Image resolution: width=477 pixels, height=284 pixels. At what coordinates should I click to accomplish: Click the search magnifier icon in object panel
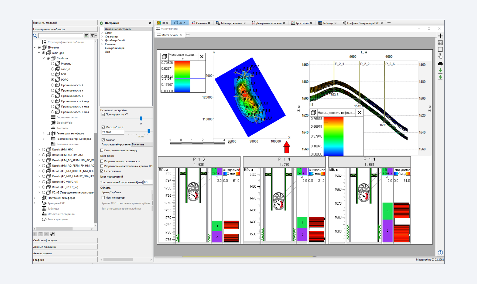(35, 36)
